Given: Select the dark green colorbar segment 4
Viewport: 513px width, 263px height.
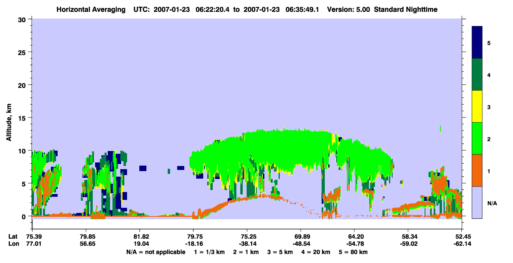Looking at the screenshot, I should pos(477,75).
